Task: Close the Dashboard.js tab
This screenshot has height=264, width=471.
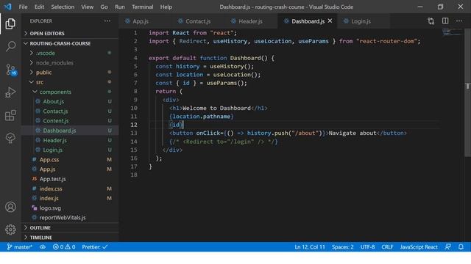Action: 330,21
